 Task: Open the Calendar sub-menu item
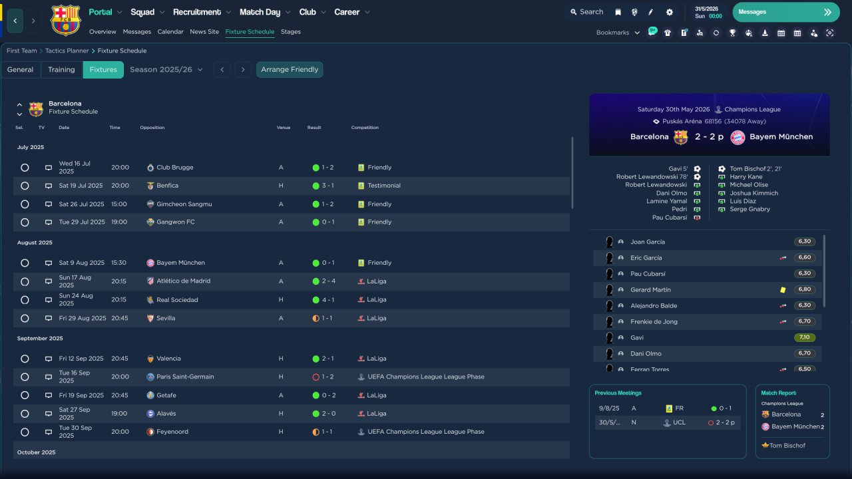(x=170, y=32)
